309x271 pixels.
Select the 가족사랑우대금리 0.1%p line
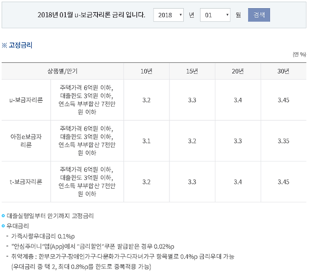43,236
